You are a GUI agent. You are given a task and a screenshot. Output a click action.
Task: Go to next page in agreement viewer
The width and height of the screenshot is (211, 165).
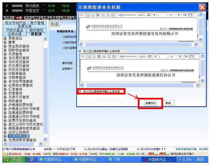point(180,57)
